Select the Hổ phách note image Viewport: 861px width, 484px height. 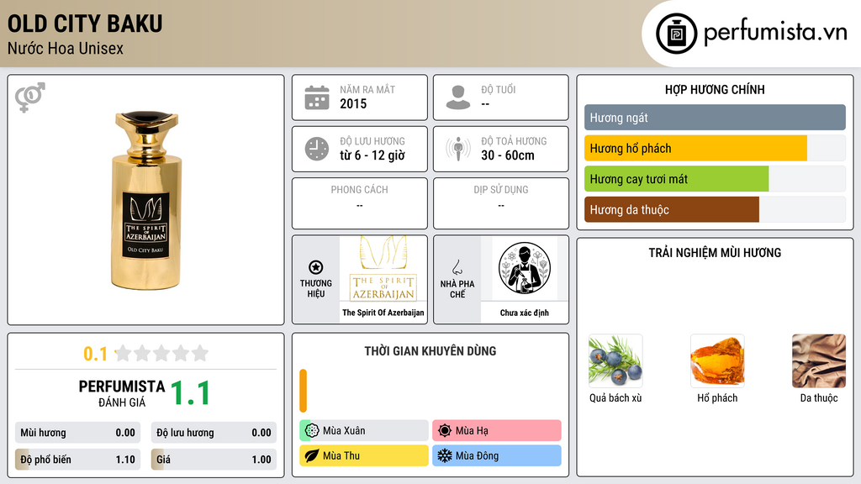click(x=717, y=361)
